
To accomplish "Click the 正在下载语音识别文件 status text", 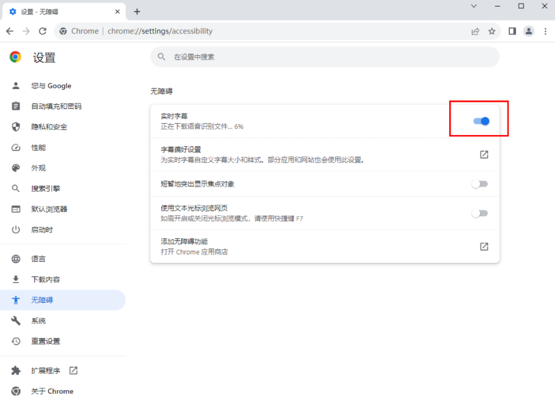I will [202, 127].
